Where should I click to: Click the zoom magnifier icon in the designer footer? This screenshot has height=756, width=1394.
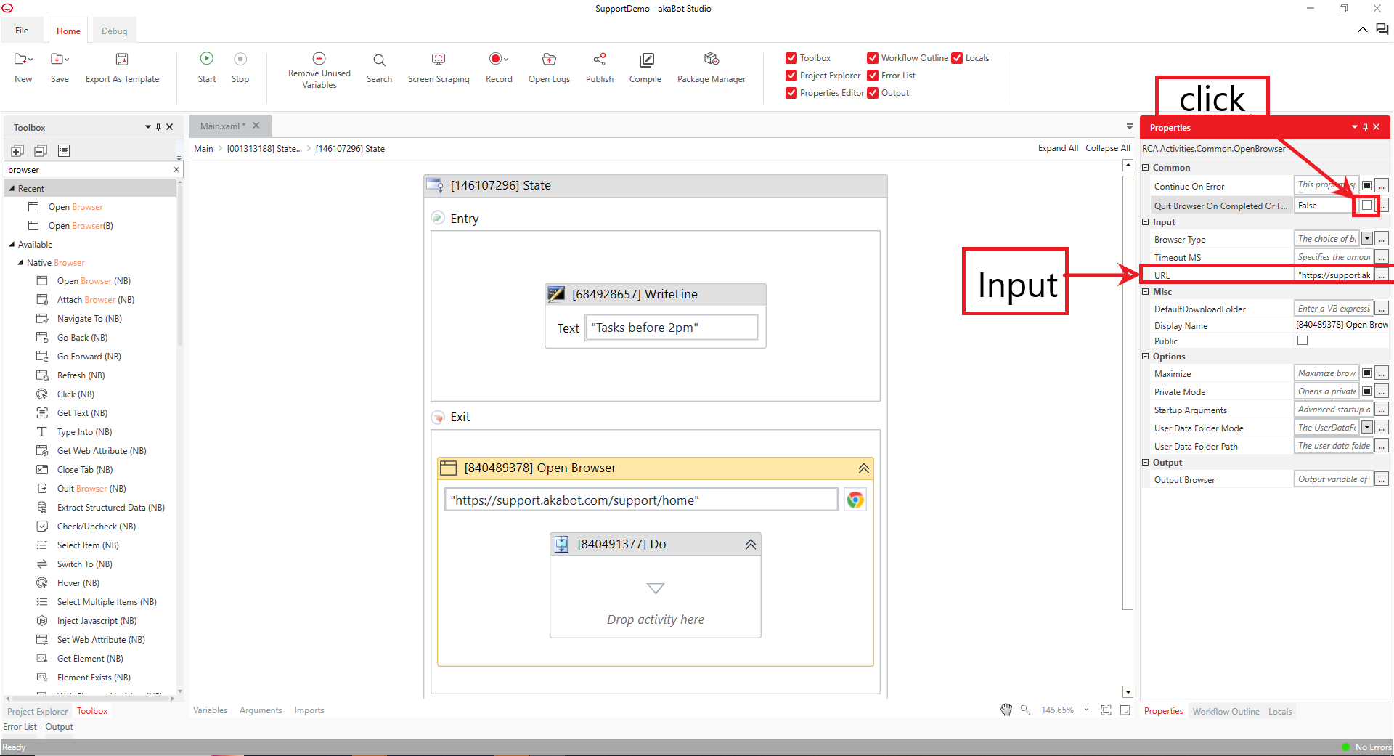click(1025, 710)
